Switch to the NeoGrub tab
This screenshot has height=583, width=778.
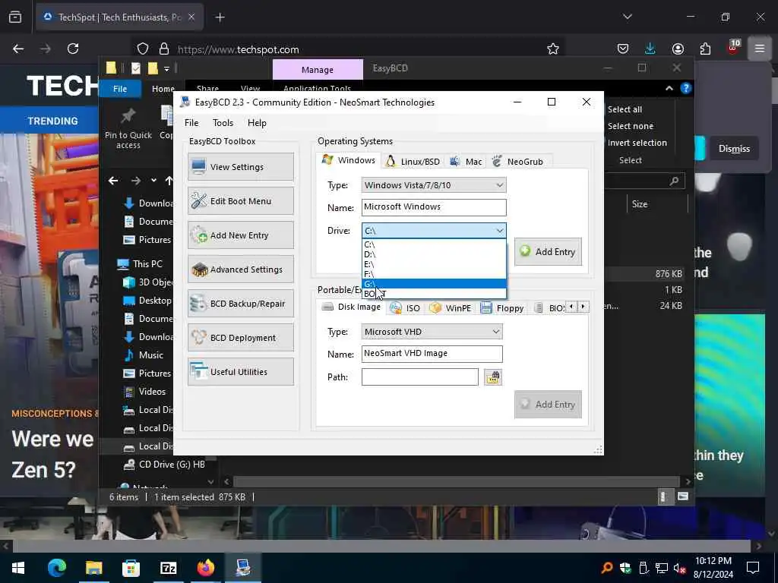click(518, 162)
